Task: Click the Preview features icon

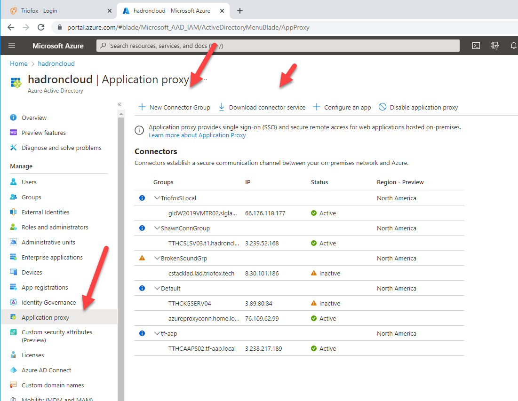Action: click(13, 133)
